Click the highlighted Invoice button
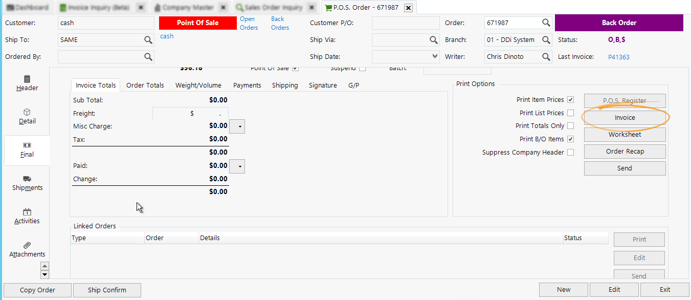The image size is (691, 300). (x=625, y=117)
